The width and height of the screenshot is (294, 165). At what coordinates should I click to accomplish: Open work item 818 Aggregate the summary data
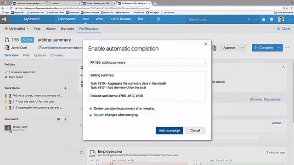tap(38, 108)
